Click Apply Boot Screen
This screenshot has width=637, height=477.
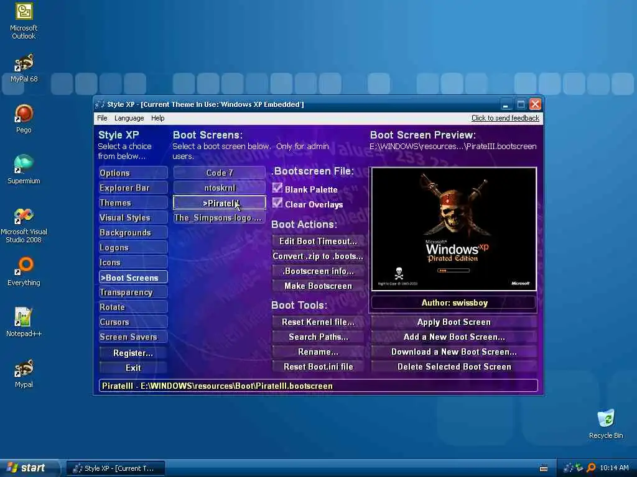click(453, 322)
